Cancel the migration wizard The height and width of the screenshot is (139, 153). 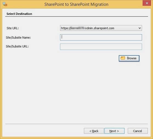pyautogui.click(x=138, y=131)
